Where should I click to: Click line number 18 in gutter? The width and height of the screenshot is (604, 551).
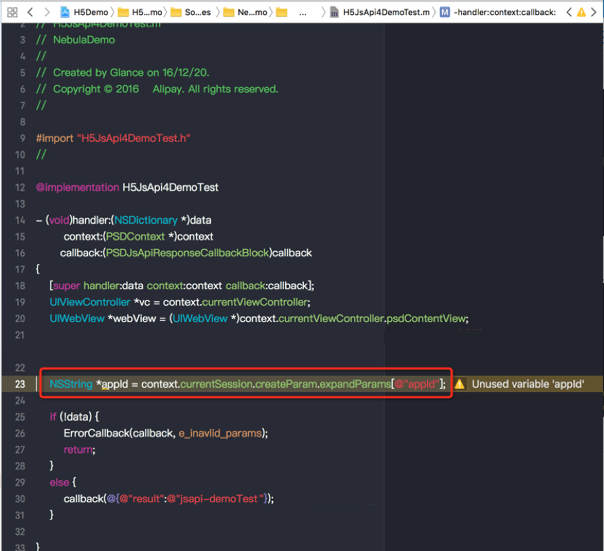[20, 286]
